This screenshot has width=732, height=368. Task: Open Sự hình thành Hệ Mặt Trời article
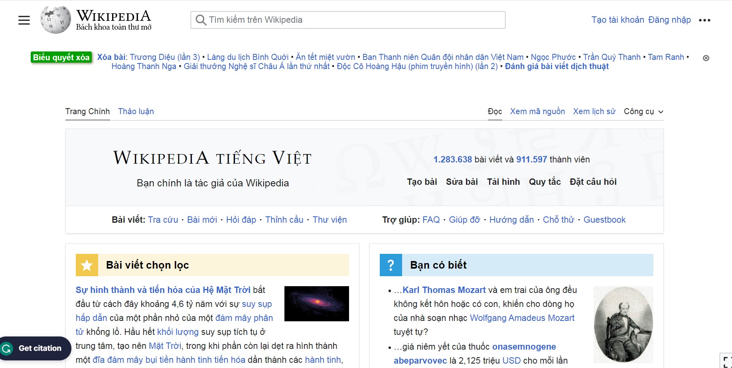(x=163, y=290)
